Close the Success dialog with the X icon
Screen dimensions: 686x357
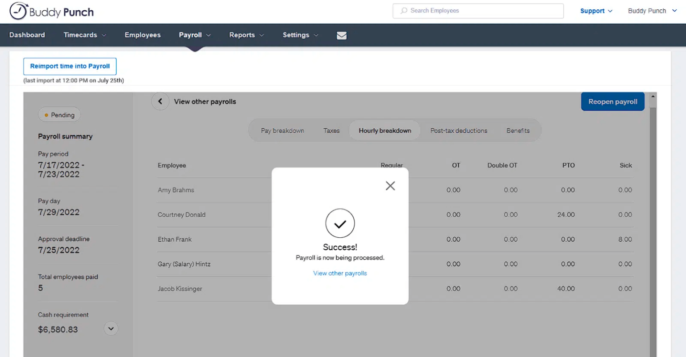click(389, 185)
